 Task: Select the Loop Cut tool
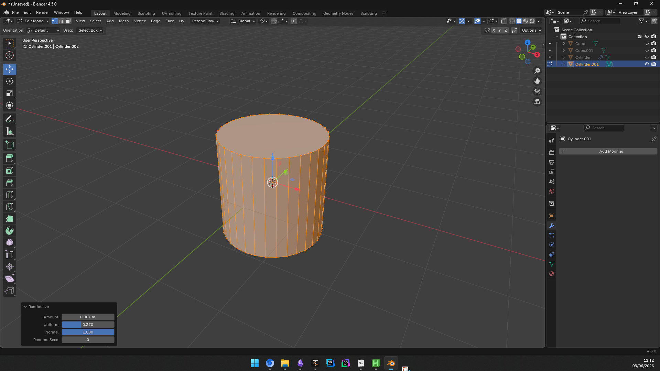pos(10,195)
